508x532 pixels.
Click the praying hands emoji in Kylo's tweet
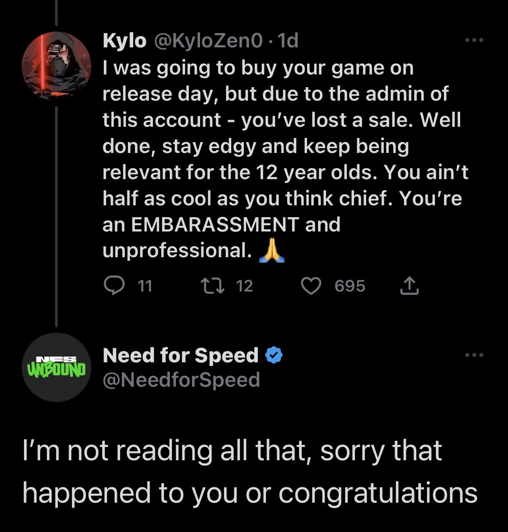coord(272,250)
